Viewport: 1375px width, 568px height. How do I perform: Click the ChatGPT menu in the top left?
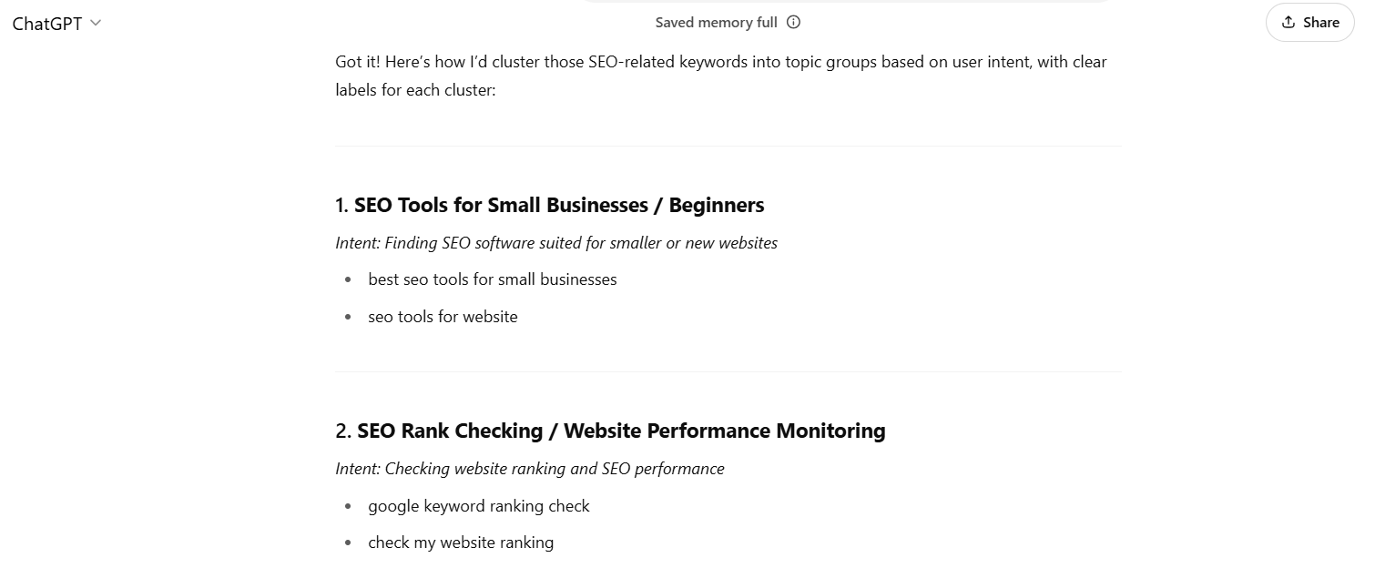47,23
